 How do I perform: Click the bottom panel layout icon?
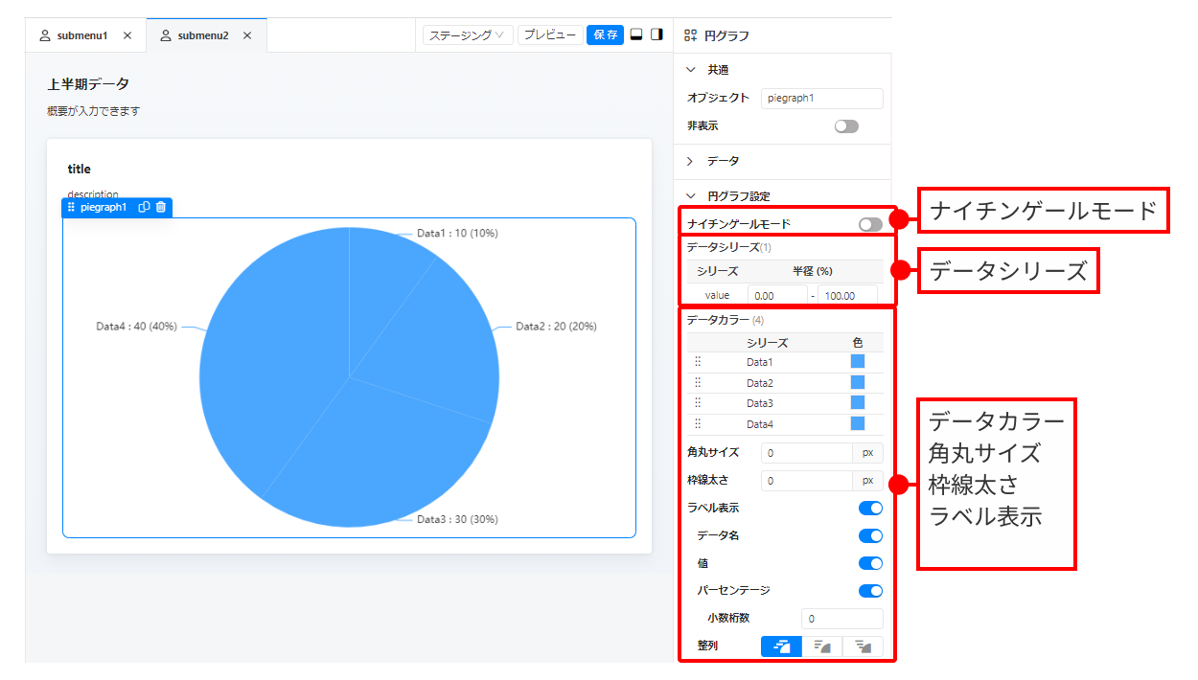pyautogui.click(x=636, y=34)
